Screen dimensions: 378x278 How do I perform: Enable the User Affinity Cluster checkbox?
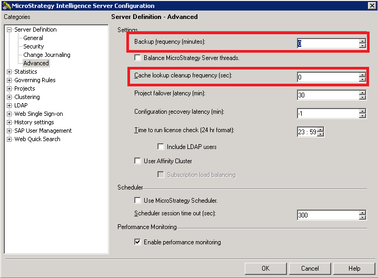click(137, 161)
